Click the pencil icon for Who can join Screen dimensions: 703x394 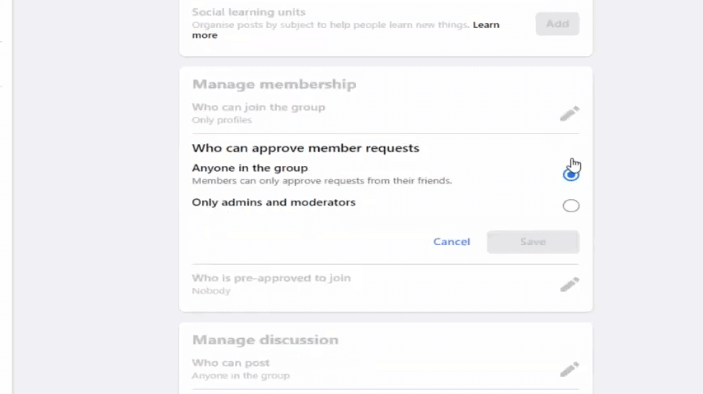pos(569,114)
